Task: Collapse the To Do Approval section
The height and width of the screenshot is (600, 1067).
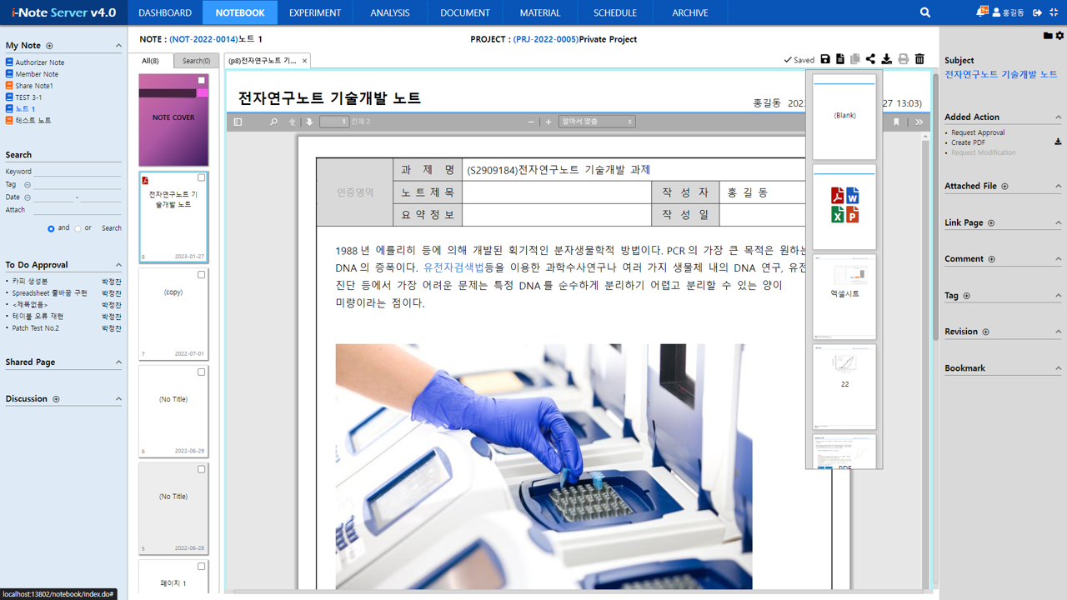Action: pyautogui.click(x=118, y=265)
